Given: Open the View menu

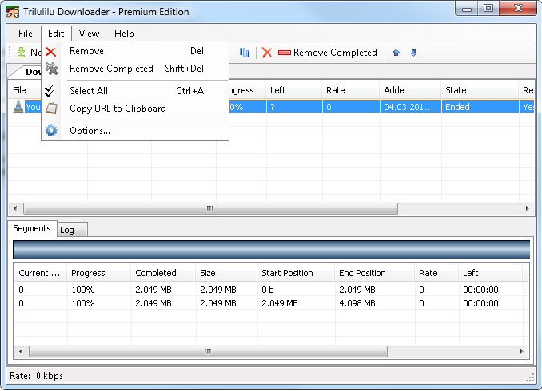Looking at the screenshot, I should [x=89, y=34].
